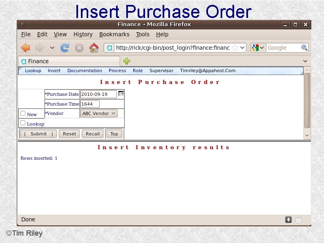Open the View menu
The width and height of the screenshot is (324, 243).
point(60,34)
